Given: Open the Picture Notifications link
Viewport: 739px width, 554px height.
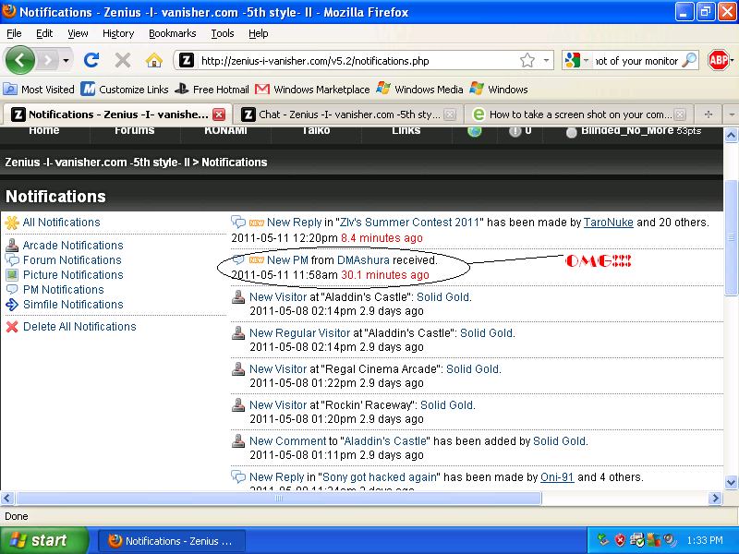Looking at the screenshot, I should point(73,274).
